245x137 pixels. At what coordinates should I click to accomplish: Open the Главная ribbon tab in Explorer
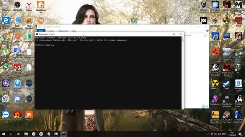pos(51,31)
